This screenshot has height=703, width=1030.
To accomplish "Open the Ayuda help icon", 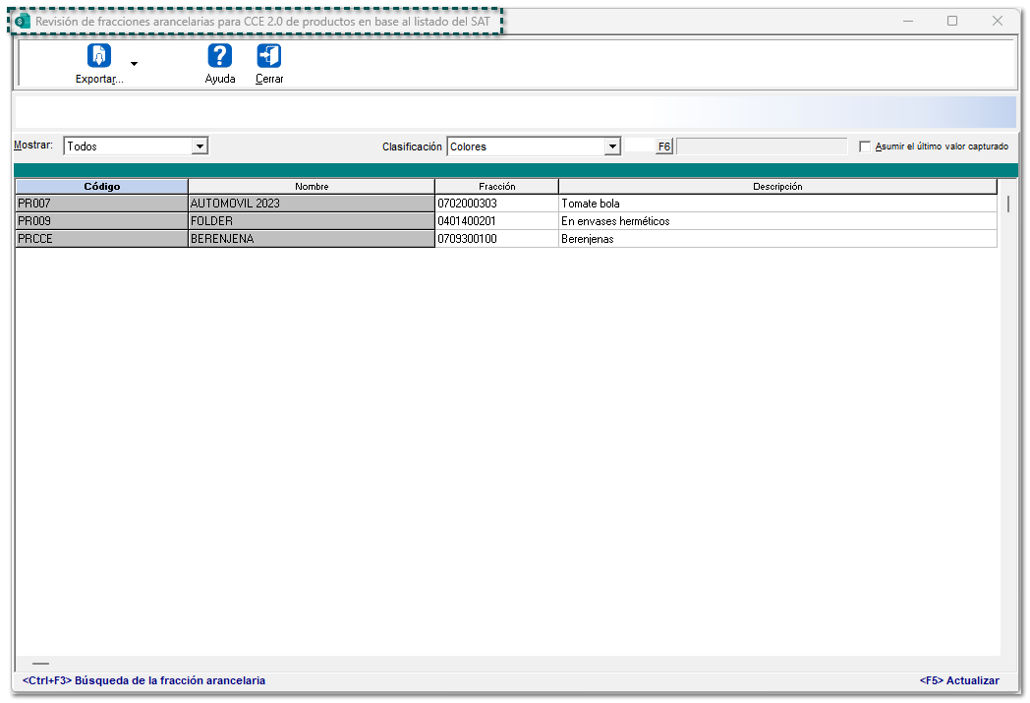I will click(x=220, y=56).
